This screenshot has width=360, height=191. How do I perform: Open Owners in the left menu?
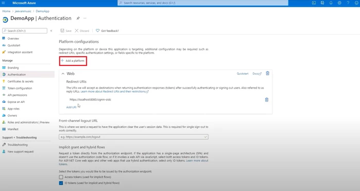12,115
